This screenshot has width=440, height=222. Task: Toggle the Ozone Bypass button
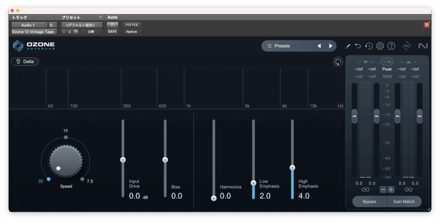pyautogui.click(x=369, y=201)
